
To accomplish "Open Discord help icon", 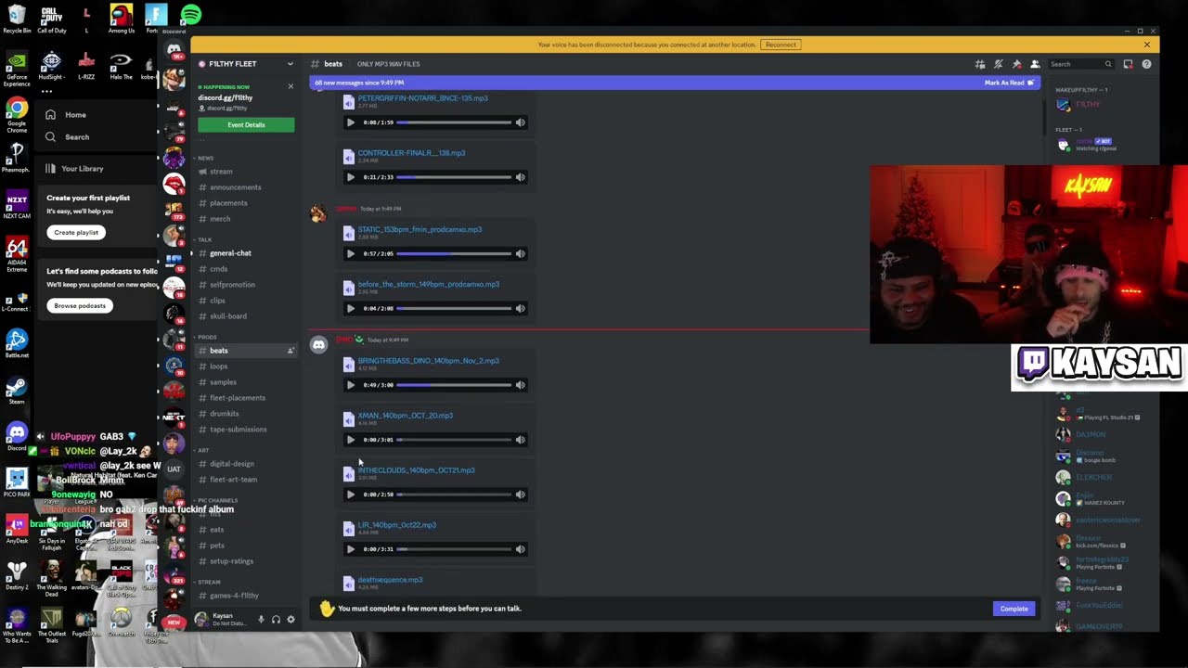I will pyautogui.click(x=1146, y=64).
